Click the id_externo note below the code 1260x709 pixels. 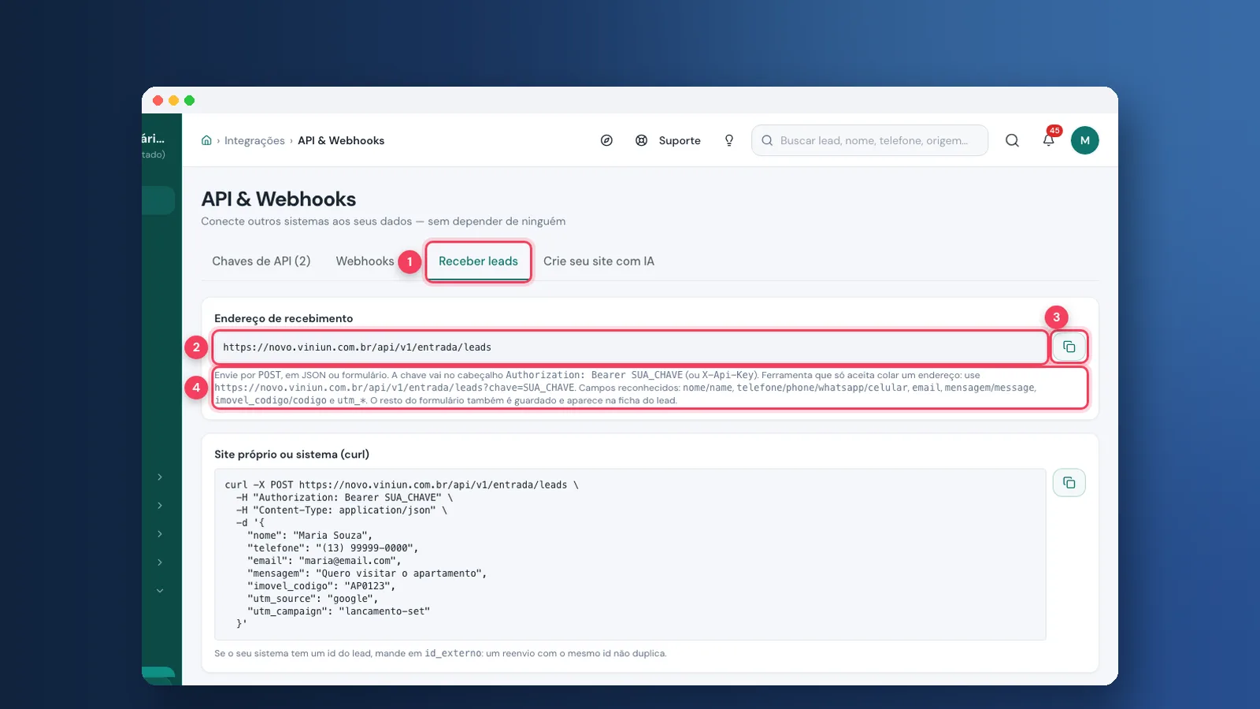click(x=440, y=653)
